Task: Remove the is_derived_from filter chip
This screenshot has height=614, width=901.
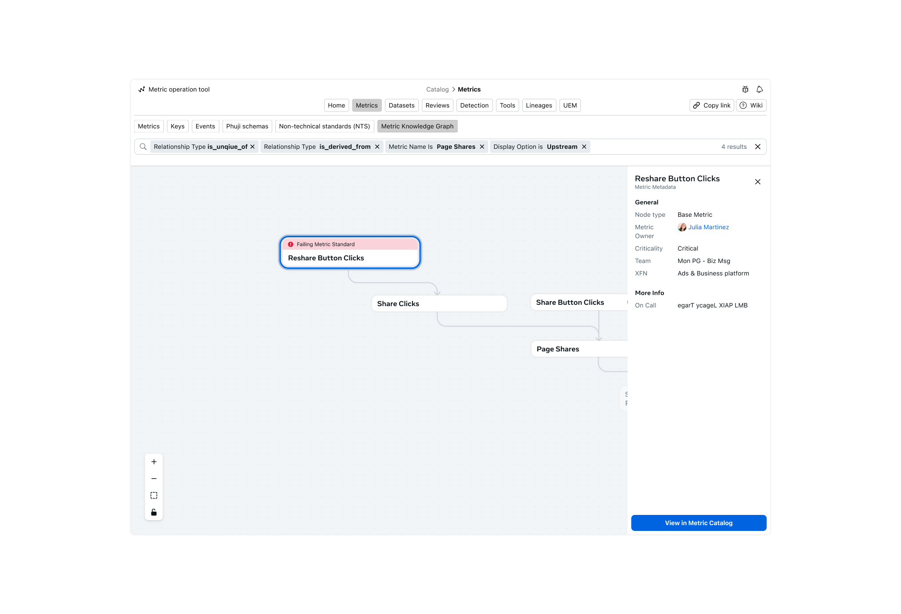Action: pos(377,147)
